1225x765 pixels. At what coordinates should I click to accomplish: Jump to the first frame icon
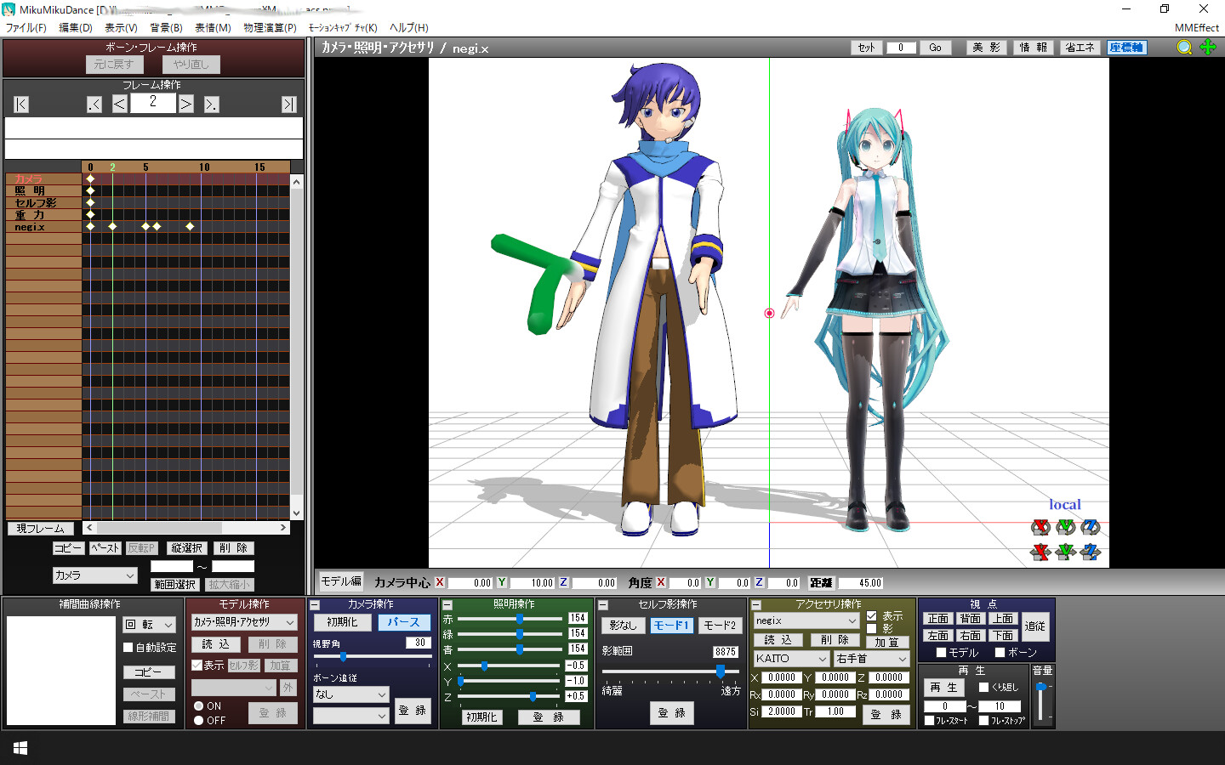tap(21, 104)
